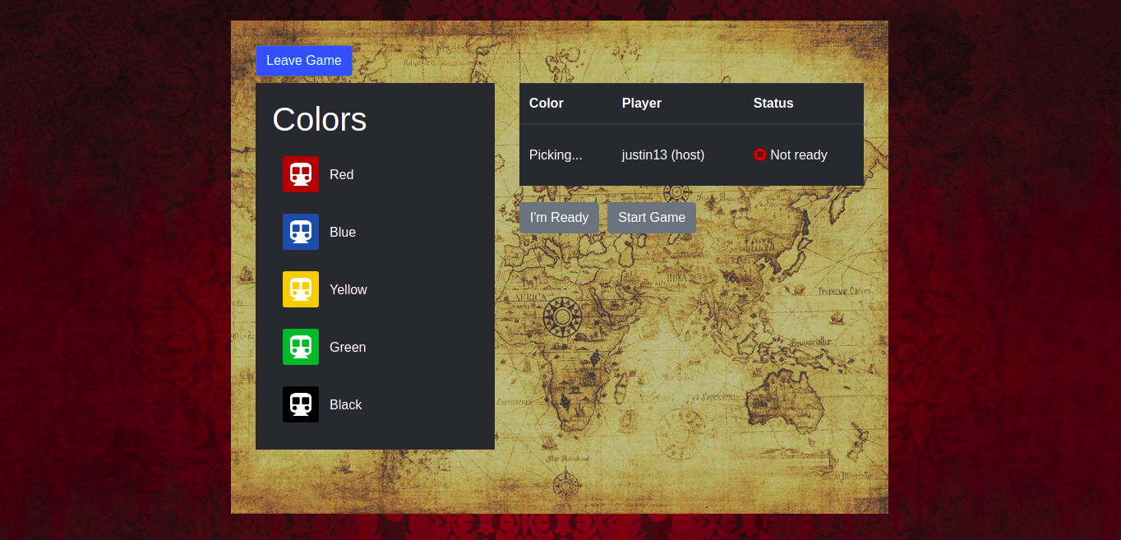Pick the red train icon
The image size is (1121, 540).
click(301, 174)
